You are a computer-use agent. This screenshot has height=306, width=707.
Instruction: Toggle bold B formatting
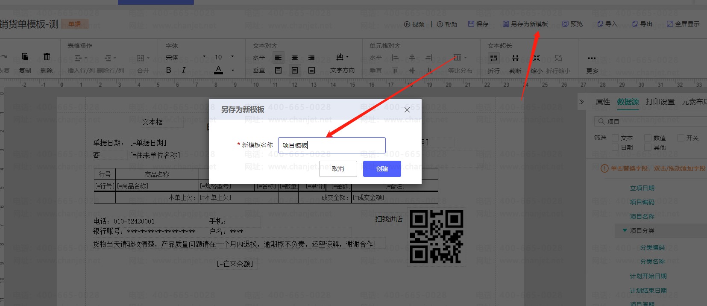click(x=169, y=70)
